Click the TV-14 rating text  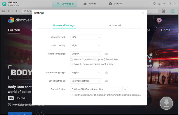click(x=20, y=98)
